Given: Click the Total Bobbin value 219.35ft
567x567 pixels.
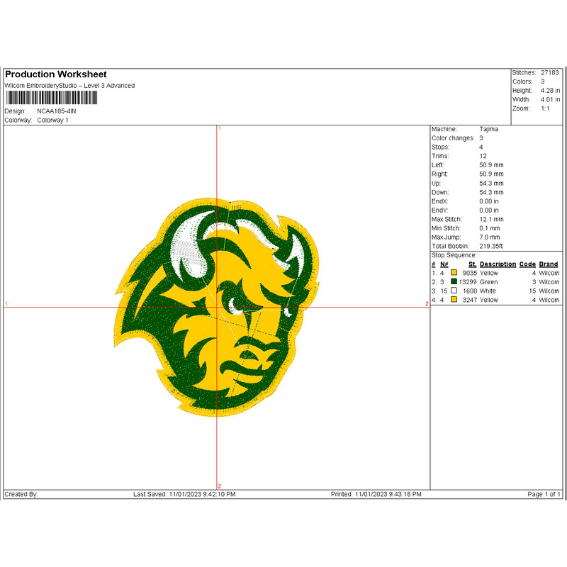Looking at the screenshot, I should point(490,246).
